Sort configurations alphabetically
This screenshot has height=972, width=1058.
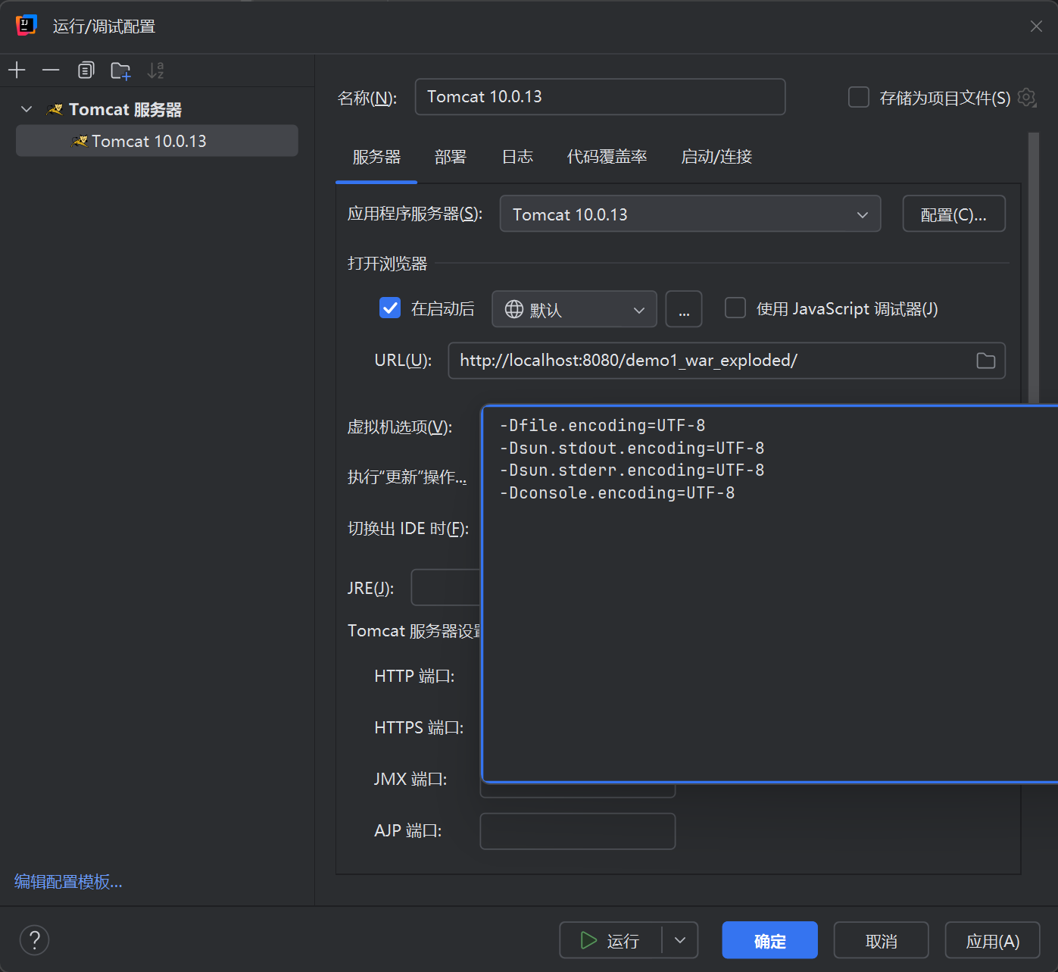coord(155,70)
